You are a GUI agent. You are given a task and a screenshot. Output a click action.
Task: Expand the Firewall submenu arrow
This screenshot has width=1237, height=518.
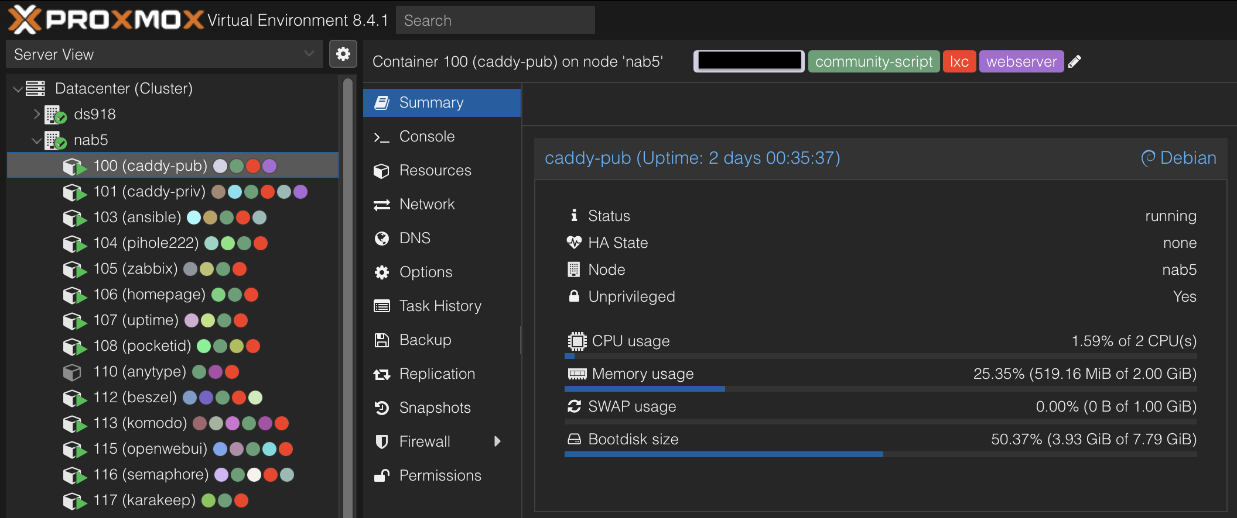497,441
